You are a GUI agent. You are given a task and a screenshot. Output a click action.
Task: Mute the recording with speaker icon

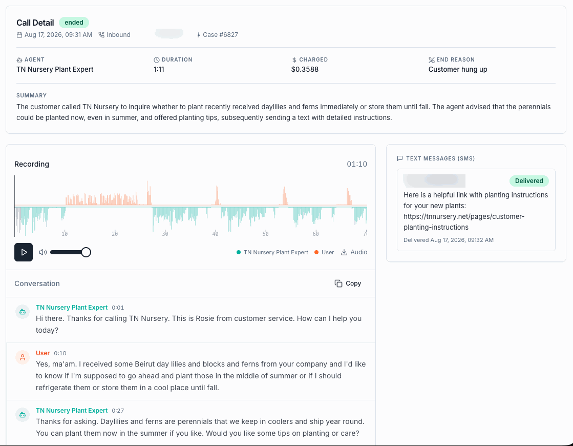43,252
